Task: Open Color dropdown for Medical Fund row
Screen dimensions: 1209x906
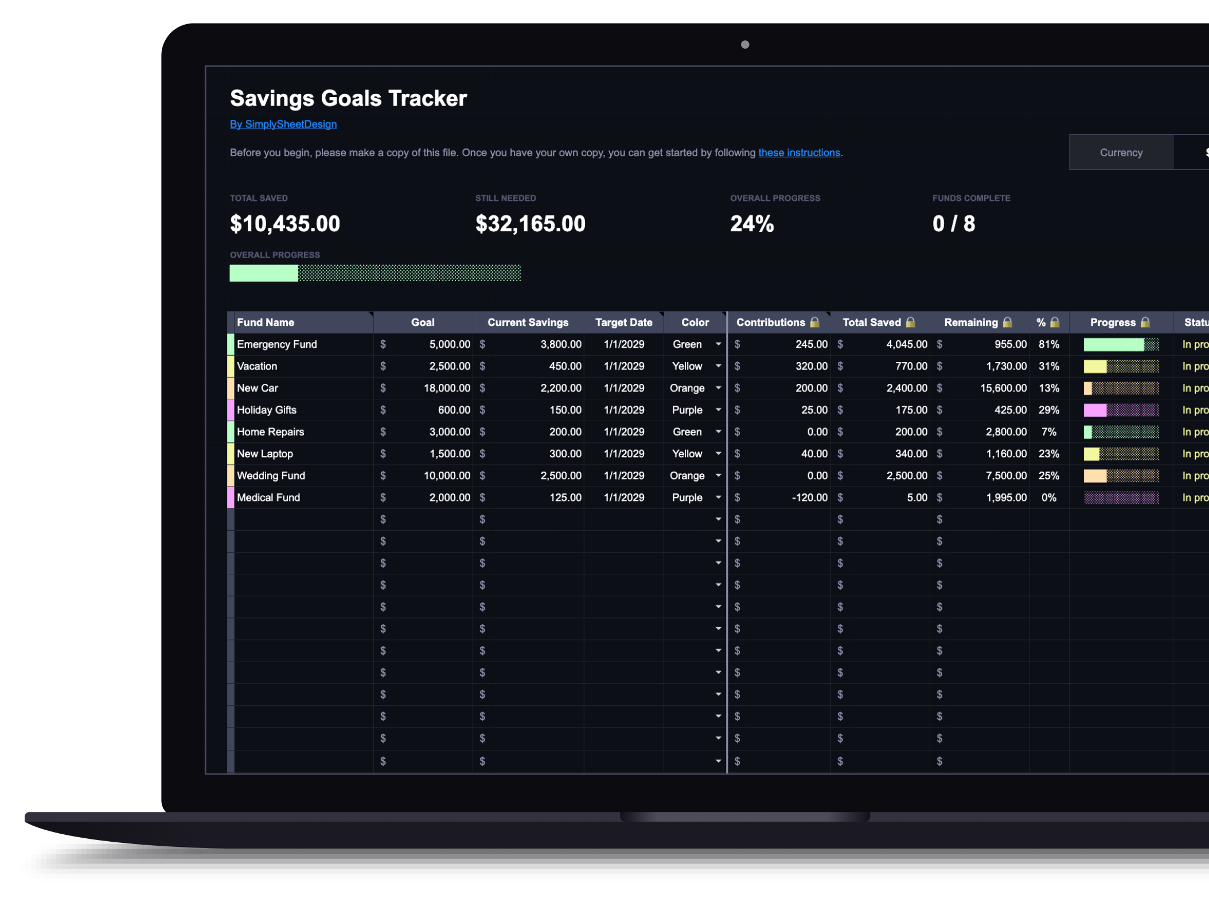Action: [718, 497]
